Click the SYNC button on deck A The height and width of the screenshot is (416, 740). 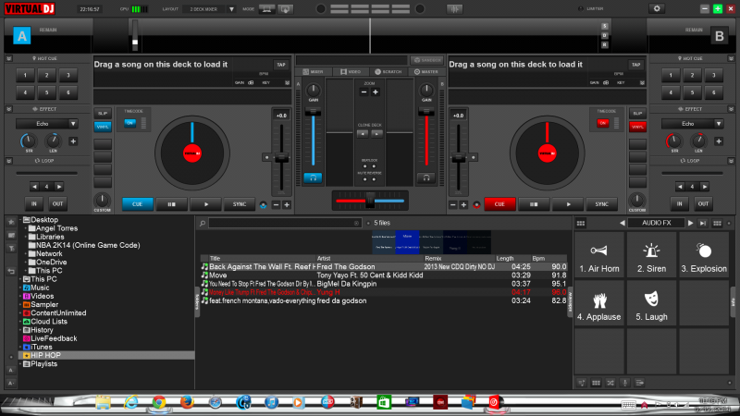(240, 204)
